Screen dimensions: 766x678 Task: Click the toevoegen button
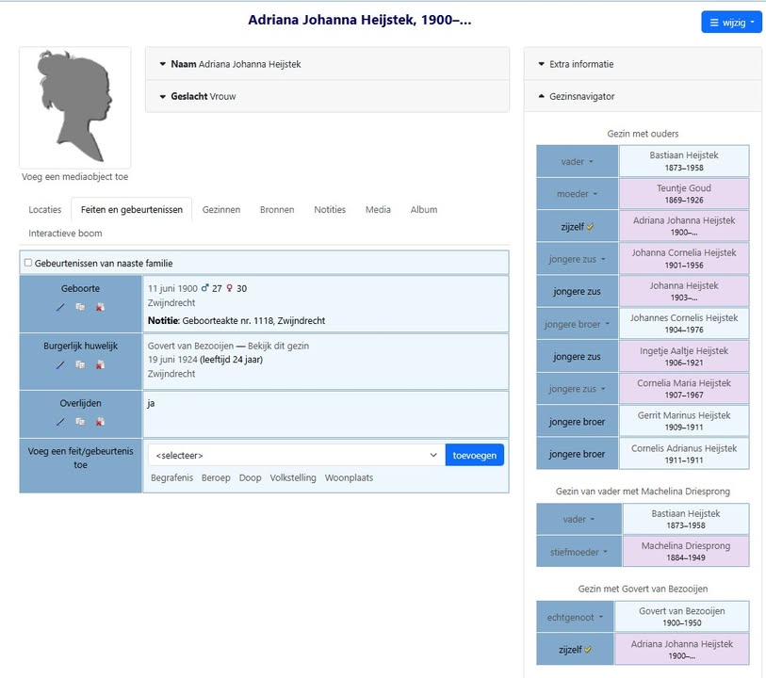[474, 455]
